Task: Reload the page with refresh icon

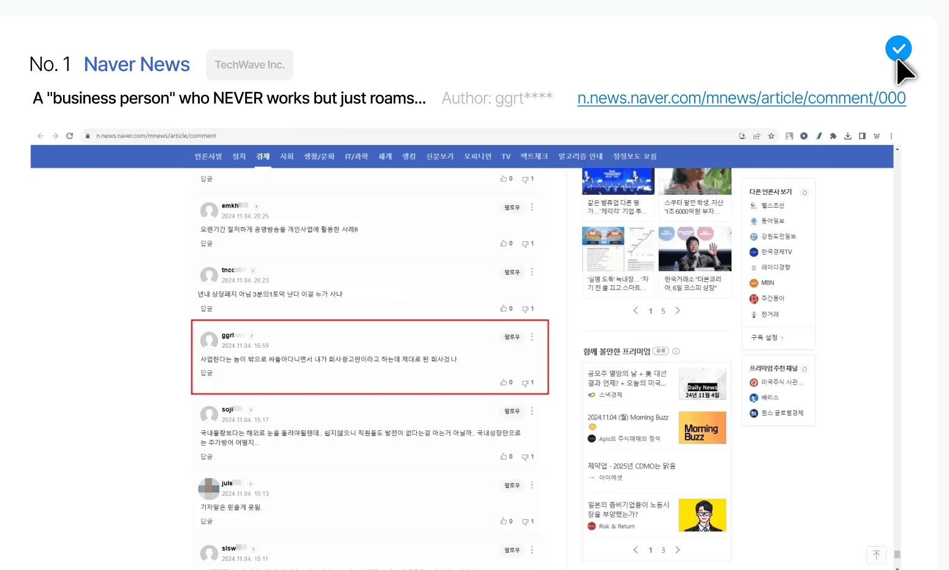Action: (70, 136)
